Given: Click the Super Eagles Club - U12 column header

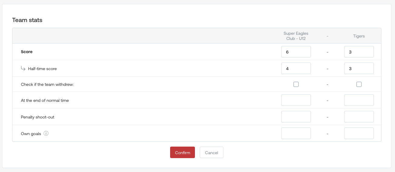Looking at the screenshot, I should click(296, 36).
